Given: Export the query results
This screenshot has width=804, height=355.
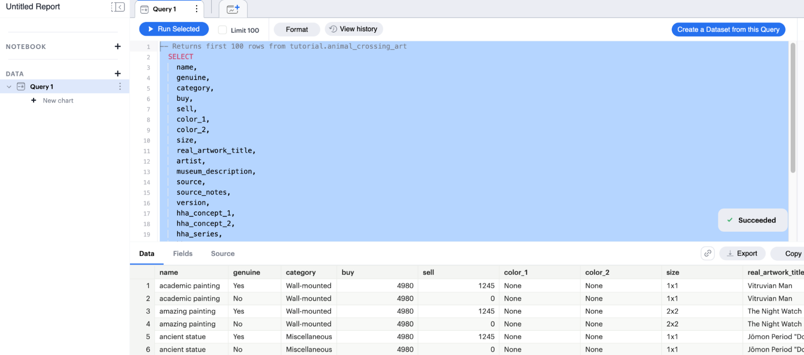Looking at the screenshot, I should coord(742,253).
